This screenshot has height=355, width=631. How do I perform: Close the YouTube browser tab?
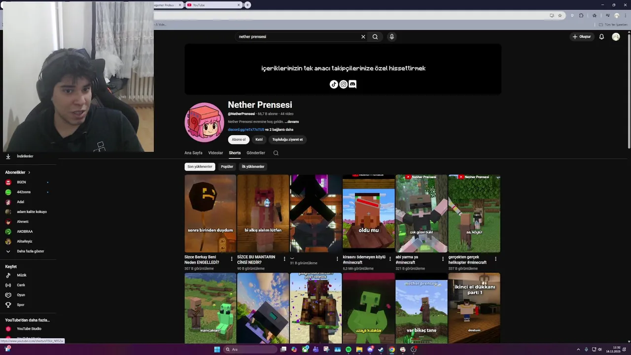pyautogui.click(x=239, y=5)
